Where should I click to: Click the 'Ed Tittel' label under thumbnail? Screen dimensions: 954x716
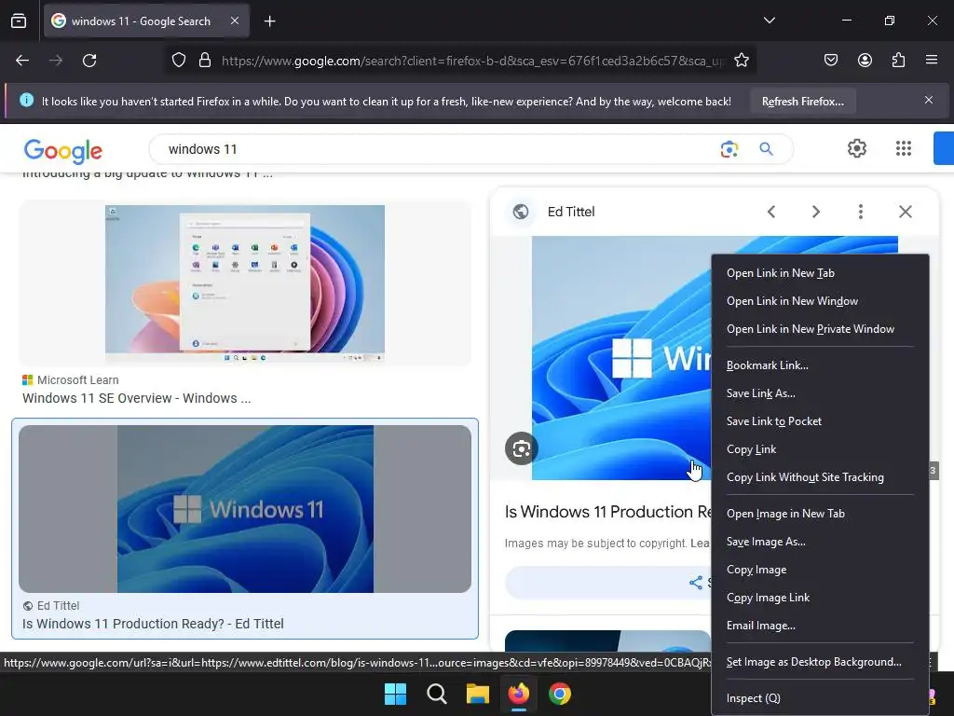59,606
